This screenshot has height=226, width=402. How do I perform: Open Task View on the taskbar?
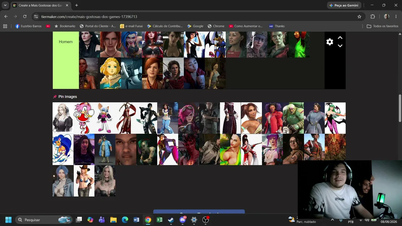[x=79, y=220]
